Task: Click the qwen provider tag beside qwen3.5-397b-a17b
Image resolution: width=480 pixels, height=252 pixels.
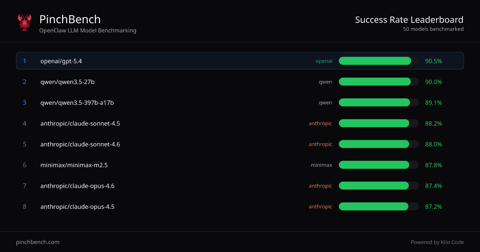Action: coord(326,102)
